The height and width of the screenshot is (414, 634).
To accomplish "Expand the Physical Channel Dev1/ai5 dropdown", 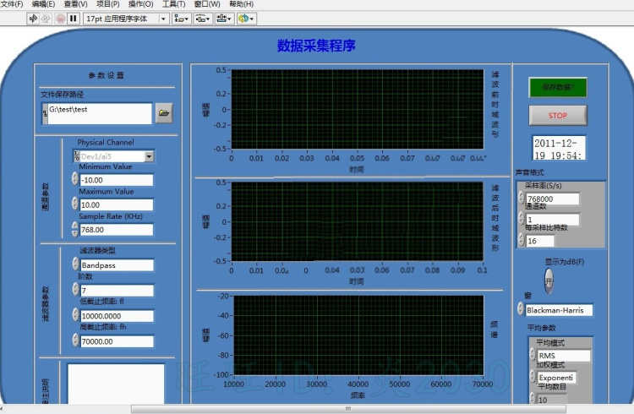I will tap(149, 156).
